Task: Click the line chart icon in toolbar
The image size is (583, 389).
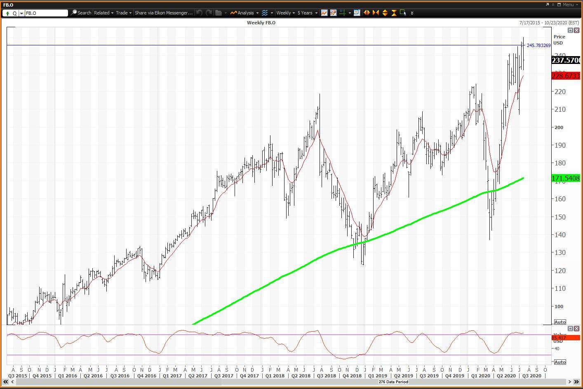Action: click(x=324, y=13)
